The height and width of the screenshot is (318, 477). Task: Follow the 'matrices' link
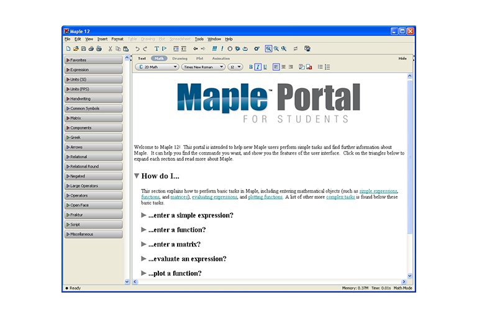179,197
